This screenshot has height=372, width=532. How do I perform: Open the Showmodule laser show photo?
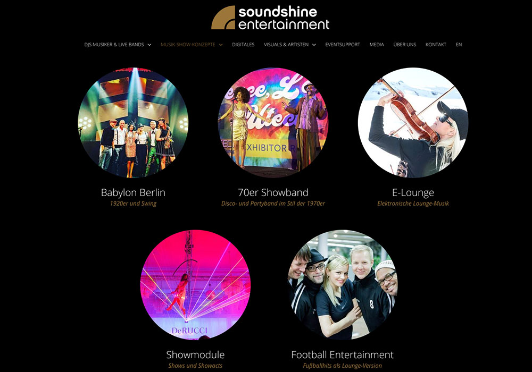point(195,285)
